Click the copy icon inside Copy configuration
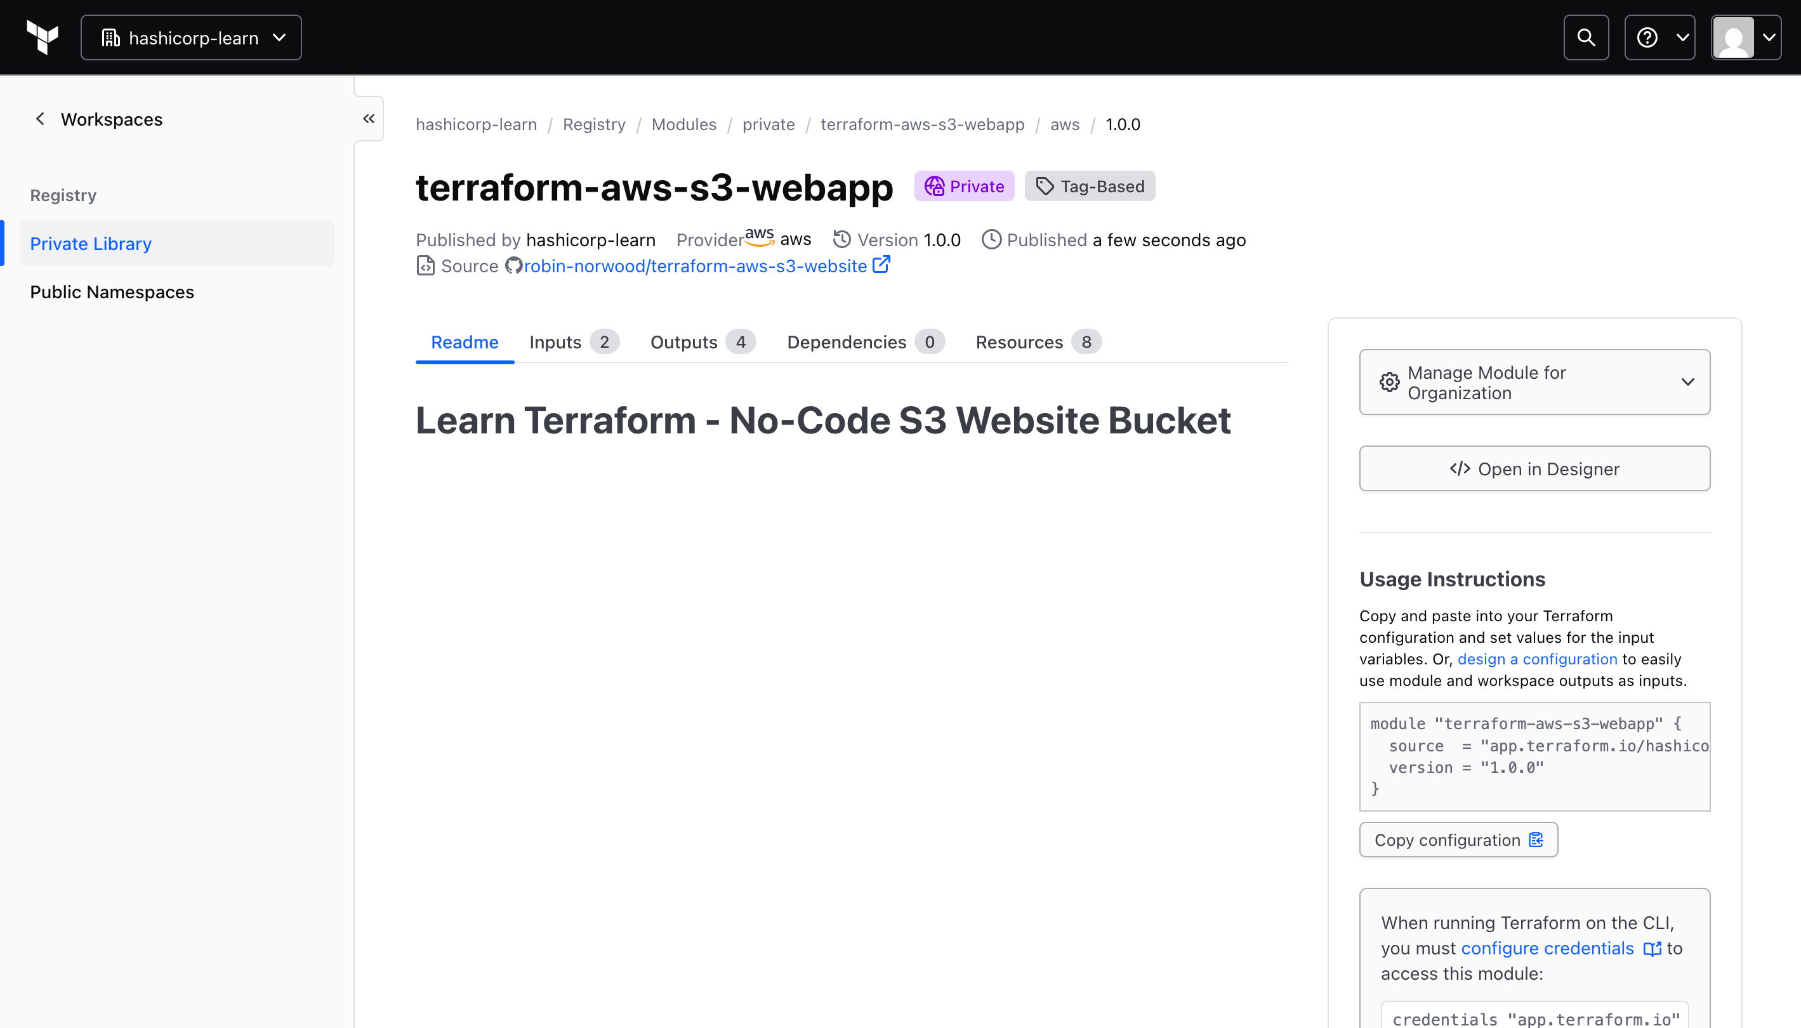 [1537, 840]
